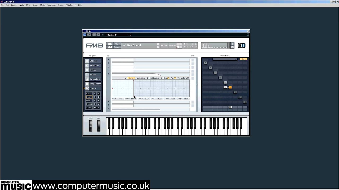
Task: Open the Browser page in Navigator
Action: pos(93,61)
